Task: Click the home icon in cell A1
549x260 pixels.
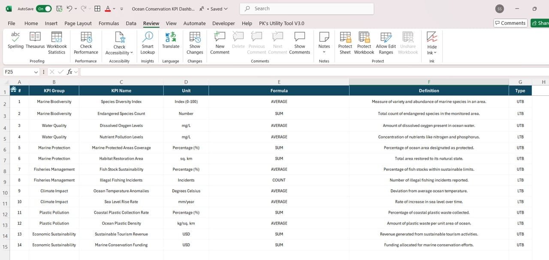Action: [x=13, y=89]
